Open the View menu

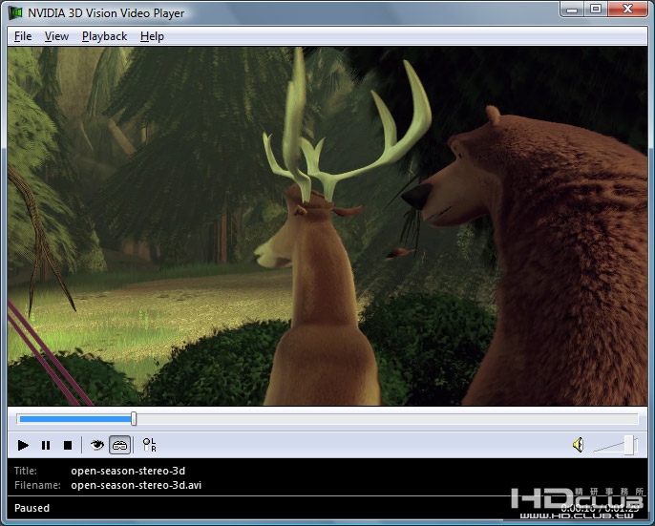(56, 36)
